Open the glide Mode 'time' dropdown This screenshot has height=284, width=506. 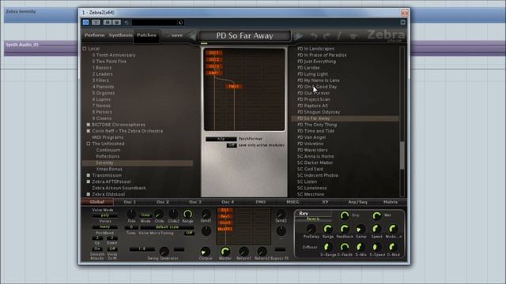click(145, 215)
